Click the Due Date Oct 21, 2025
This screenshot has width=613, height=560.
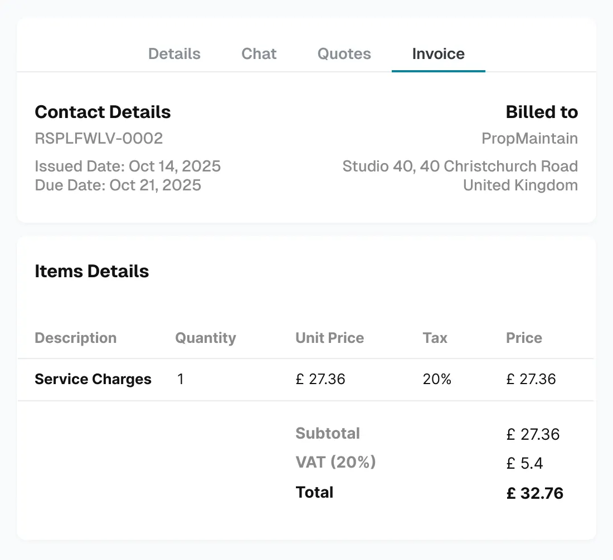(x=118, y=185)
